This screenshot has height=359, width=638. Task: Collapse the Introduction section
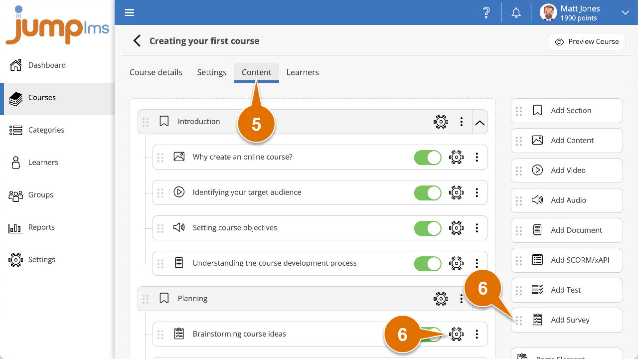479,122
